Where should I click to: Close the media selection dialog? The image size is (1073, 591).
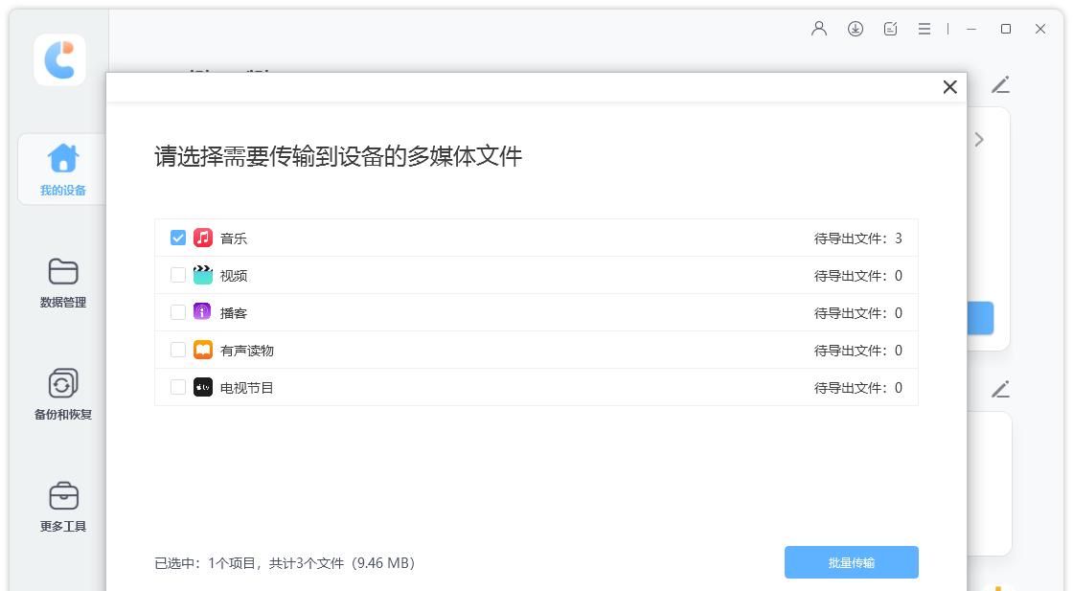pyautogui.click(x=949, y=86)
